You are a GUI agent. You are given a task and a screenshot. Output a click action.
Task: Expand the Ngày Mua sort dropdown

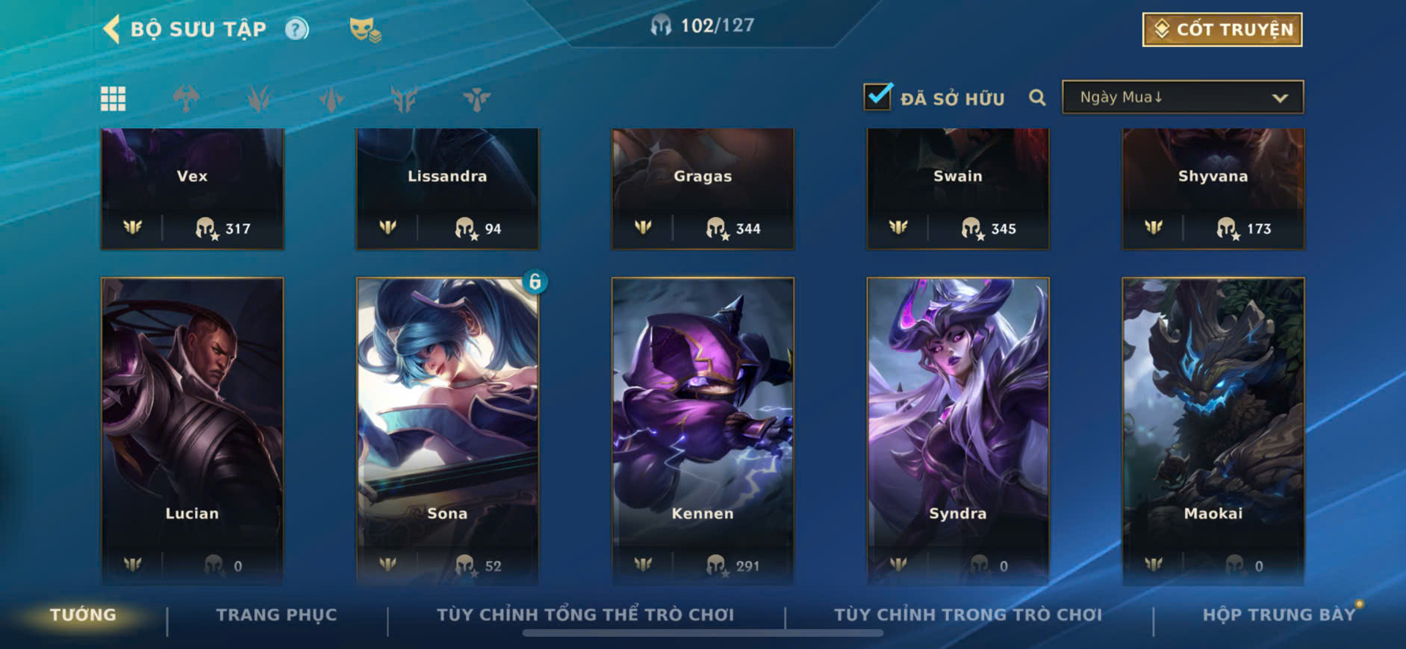(1183, 98)
